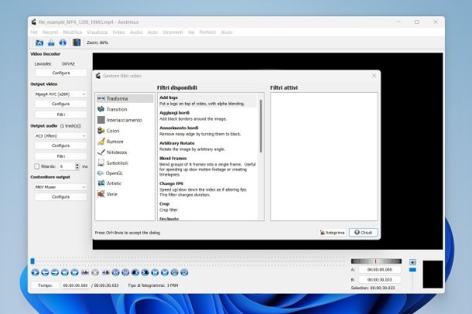The image size is (472, 314).
Task: Select the Add logo filter
Action: [207, 101]
